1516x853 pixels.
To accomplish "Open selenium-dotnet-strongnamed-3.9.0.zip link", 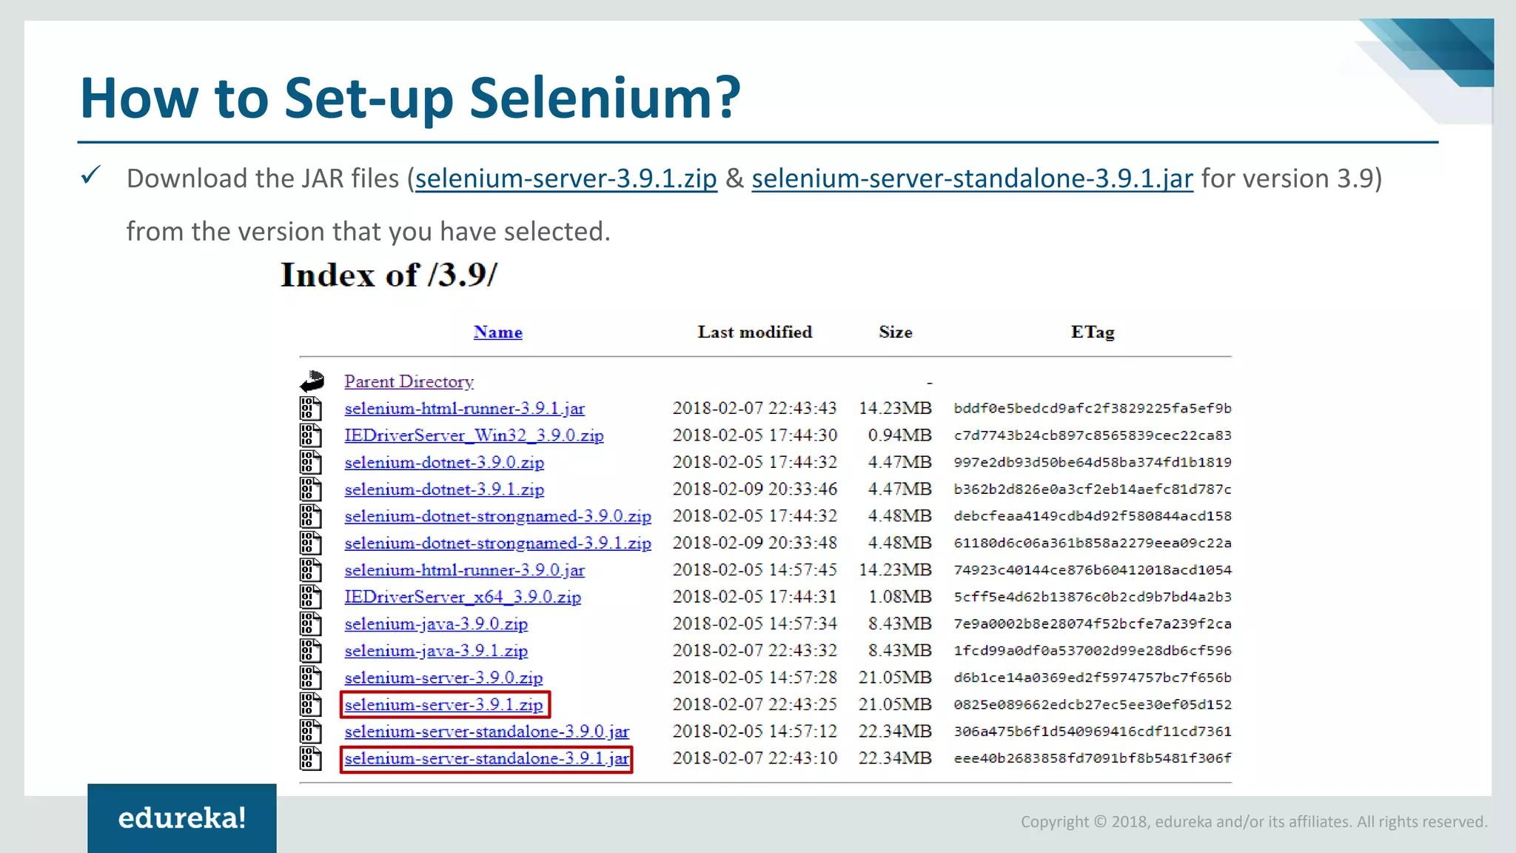I will pyautogui.click(x=497, y=516).
